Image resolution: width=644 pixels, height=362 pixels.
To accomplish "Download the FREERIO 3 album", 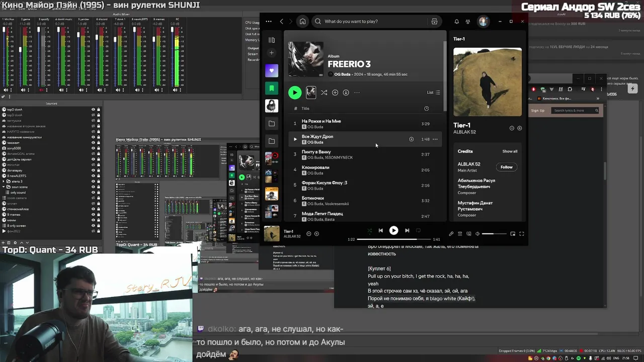I will [x=346, y=93].
